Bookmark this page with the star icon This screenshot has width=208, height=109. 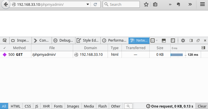(x=146, y=5)
